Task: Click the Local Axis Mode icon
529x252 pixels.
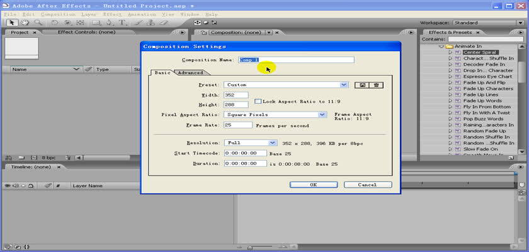Action: [197, 23]
